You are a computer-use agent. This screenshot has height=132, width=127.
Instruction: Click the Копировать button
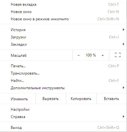coord(81,99)
